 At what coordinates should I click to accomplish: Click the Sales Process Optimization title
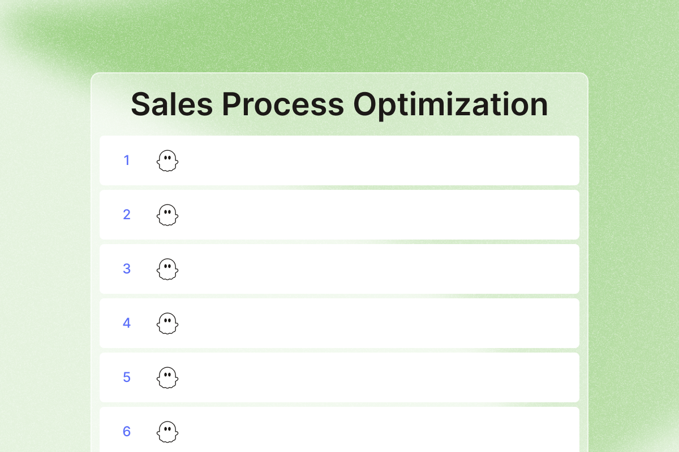(339, 105)
